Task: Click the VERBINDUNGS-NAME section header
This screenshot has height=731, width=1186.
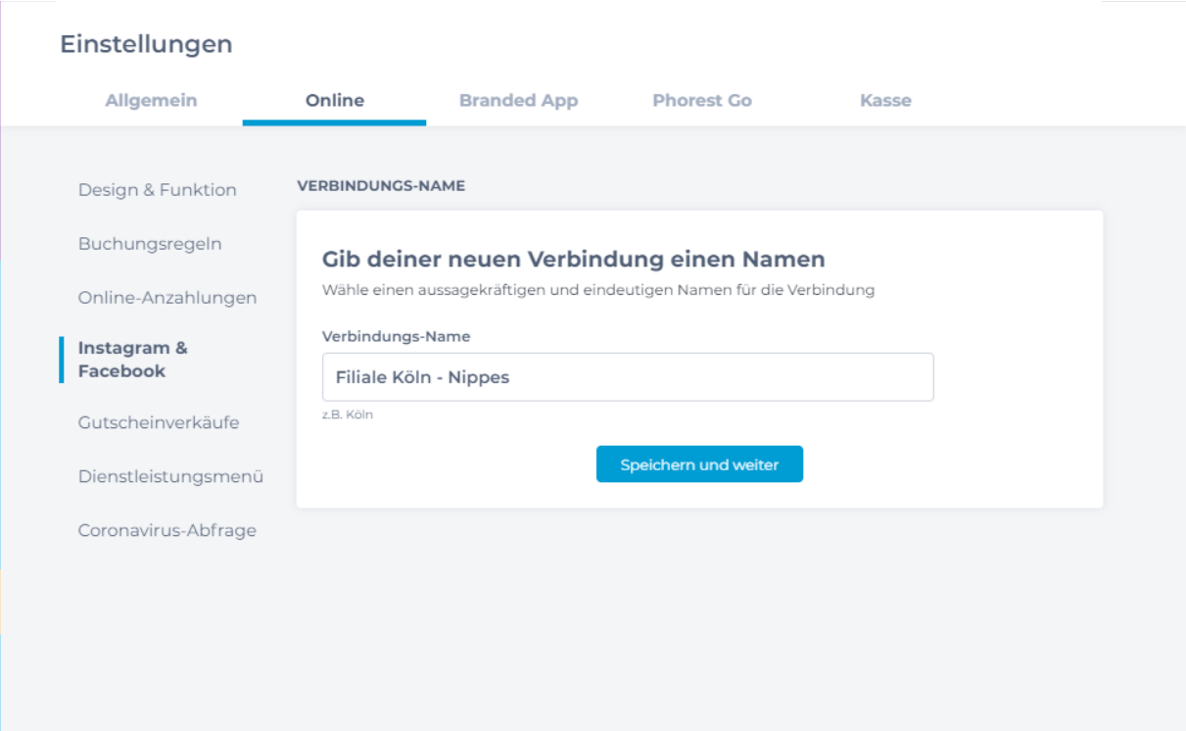Action: tap(380, 186)
